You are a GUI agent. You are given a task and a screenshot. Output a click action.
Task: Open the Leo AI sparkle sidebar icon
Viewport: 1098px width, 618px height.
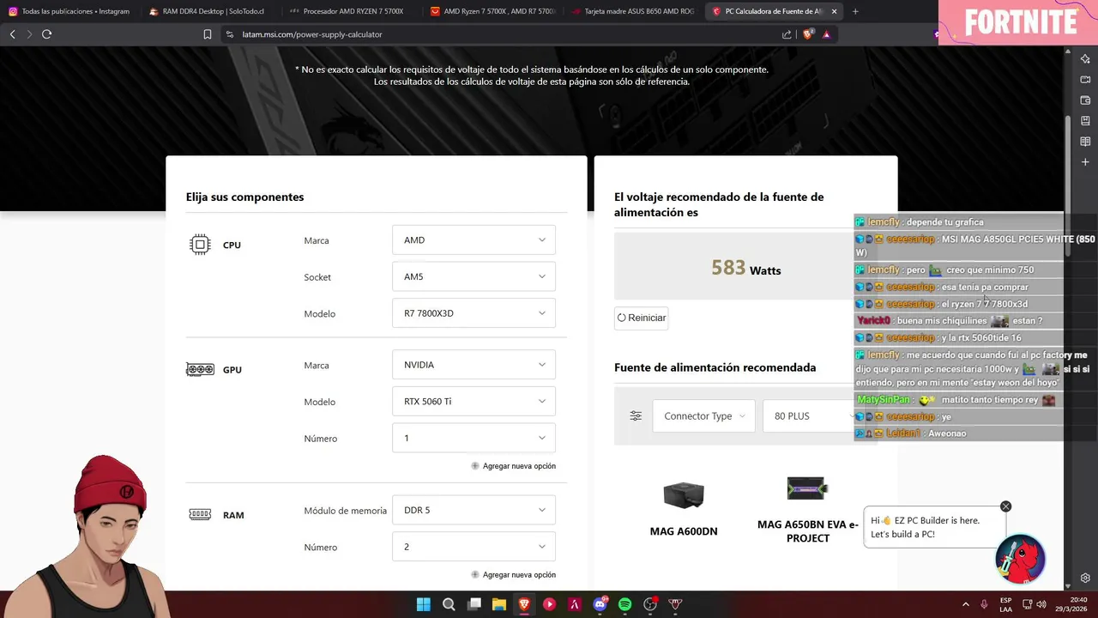click(x=1085, y=59)
